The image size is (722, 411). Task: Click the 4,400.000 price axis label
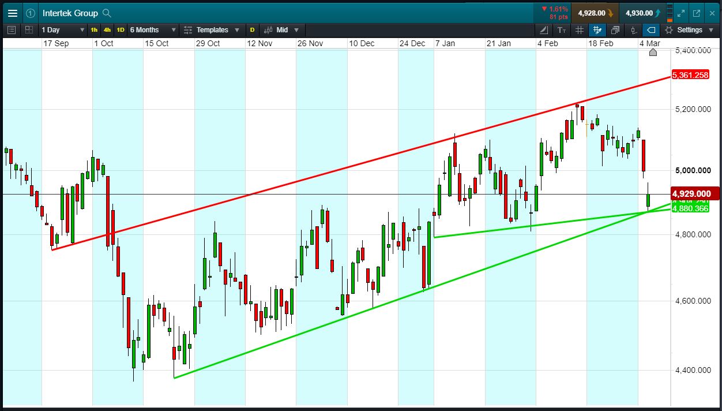(x=693, y=370)
